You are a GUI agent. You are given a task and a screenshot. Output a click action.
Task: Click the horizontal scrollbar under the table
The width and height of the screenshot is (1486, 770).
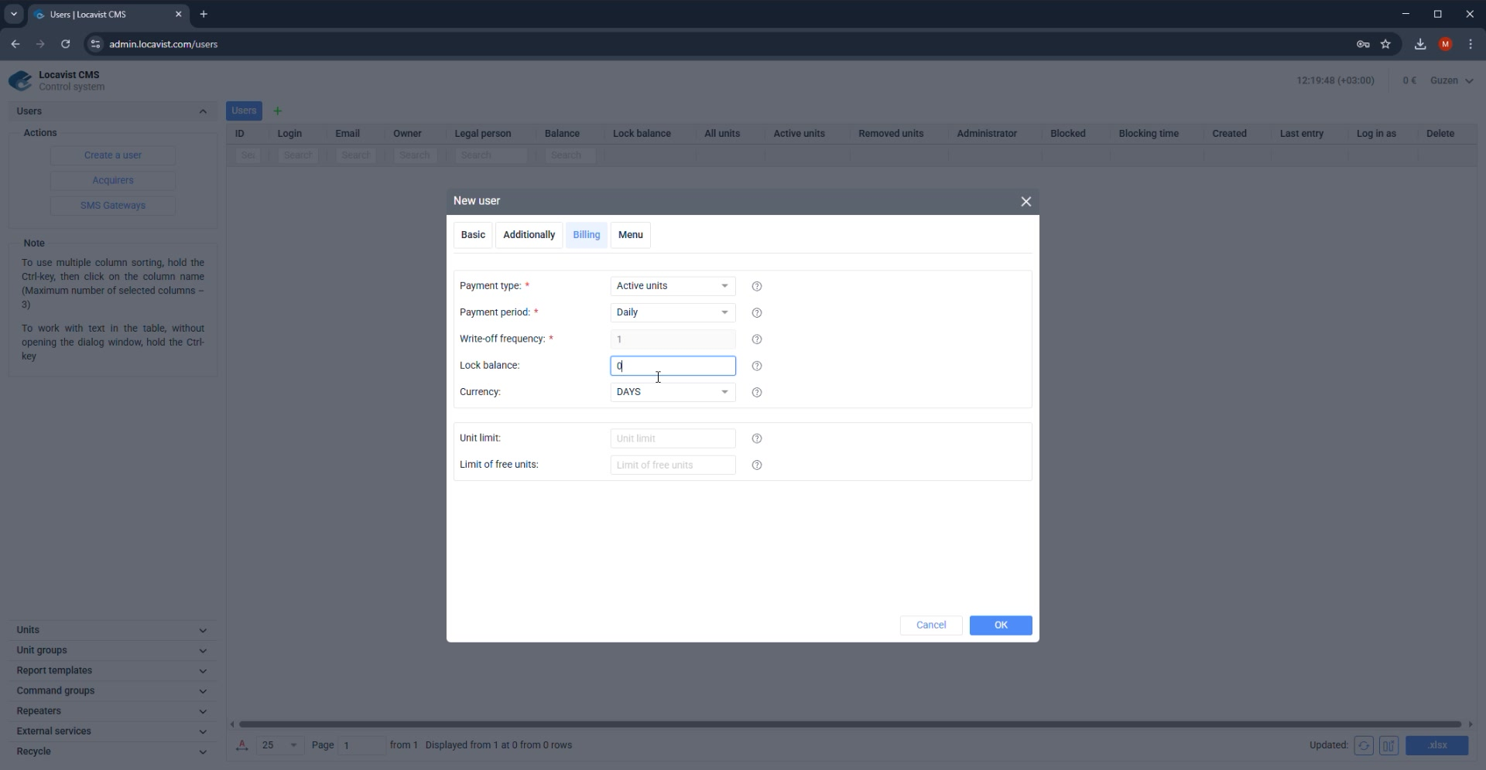[x=850, y=724]
